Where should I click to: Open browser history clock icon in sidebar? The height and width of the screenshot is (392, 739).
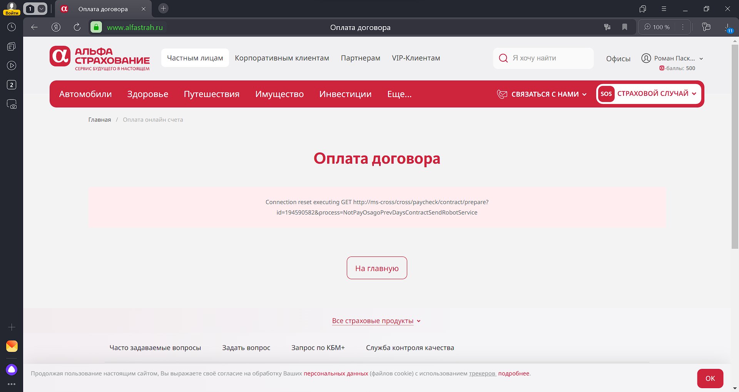click(x=12, y=27)
